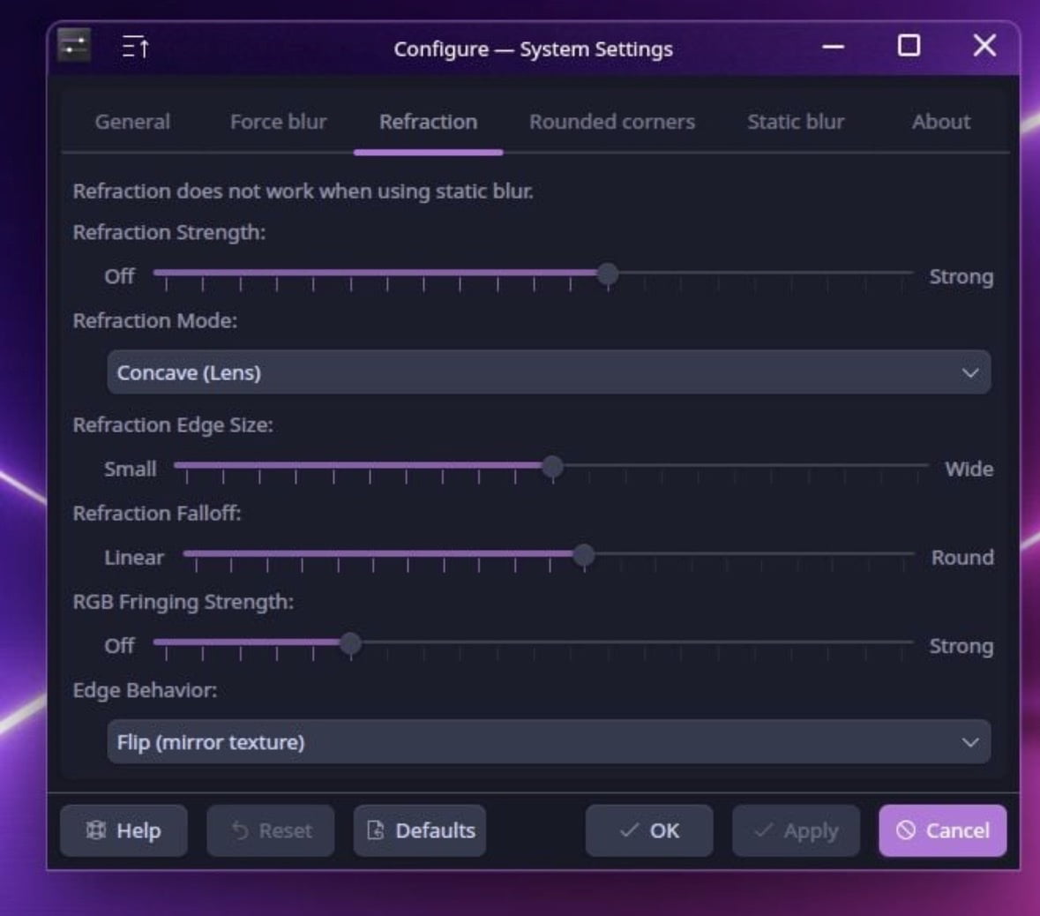Click the Refraction Falloff slider handle

tap(584, 555)
